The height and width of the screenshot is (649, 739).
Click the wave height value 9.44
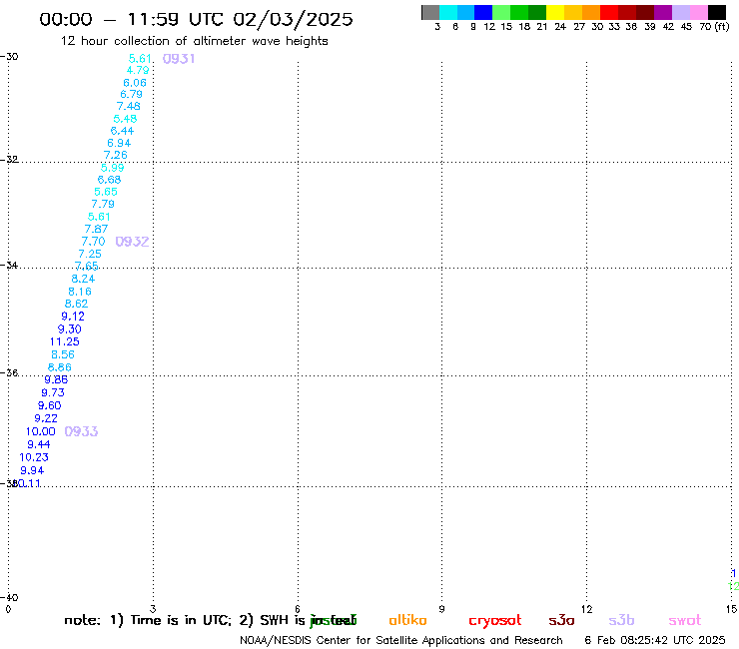(39, 444)
